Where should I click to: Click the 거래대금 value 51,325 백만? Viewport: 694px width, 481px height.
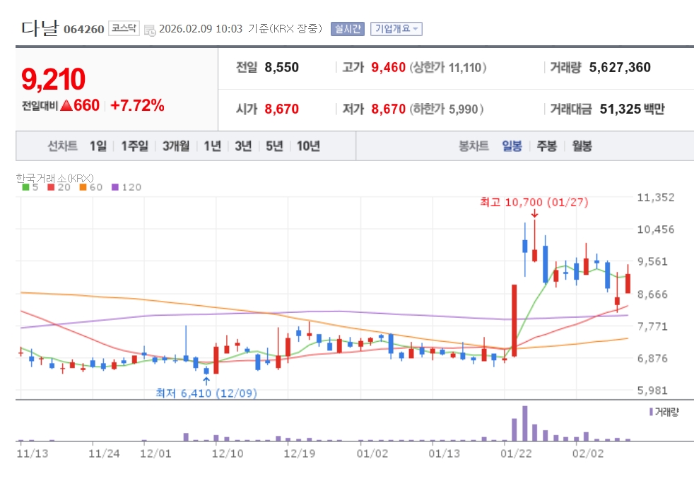(632, 109)
